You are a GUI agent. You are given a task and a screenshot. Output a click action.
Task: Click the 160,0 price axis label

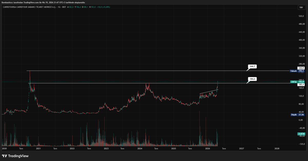[302, 88]
